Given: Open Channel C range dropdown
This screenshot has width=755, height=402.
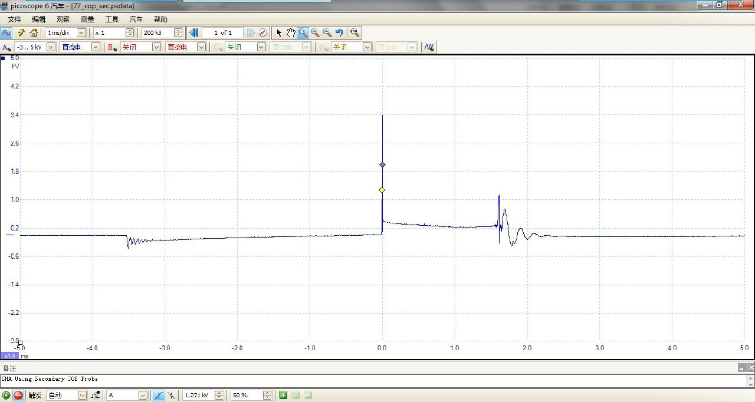Looking at the screenshot, I should point(261,47).
